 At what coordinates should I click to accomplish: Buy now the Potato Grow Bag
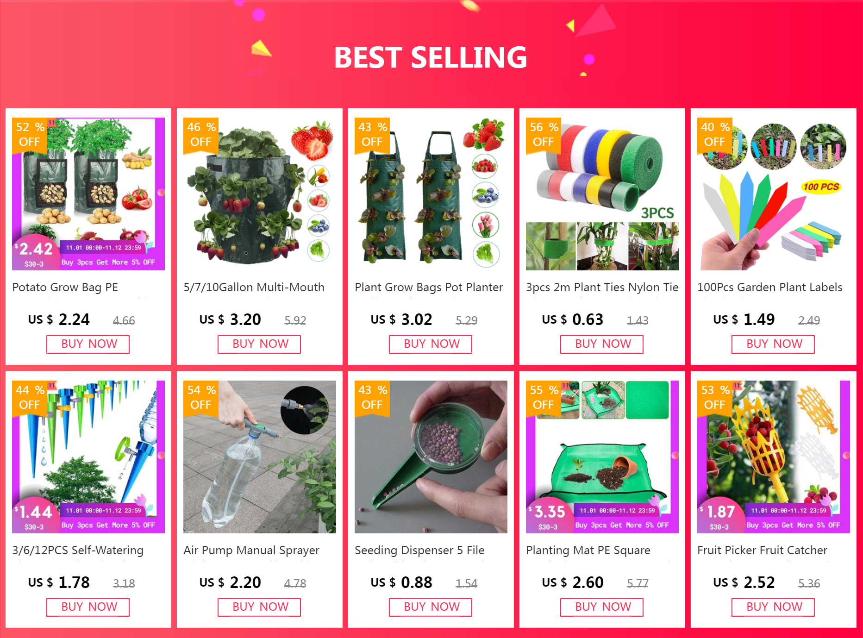[x=88, y=344]
